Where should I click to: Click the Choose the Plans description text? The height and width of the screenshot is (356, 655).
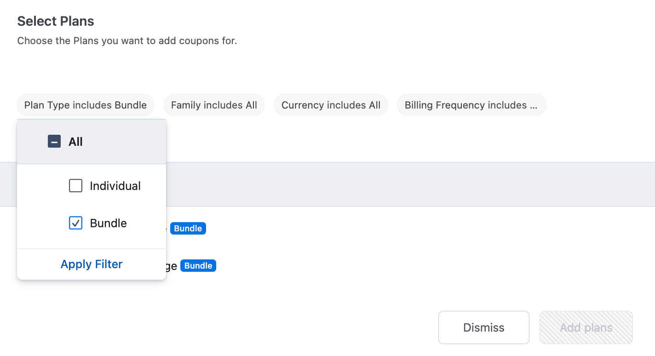[127, 40]
